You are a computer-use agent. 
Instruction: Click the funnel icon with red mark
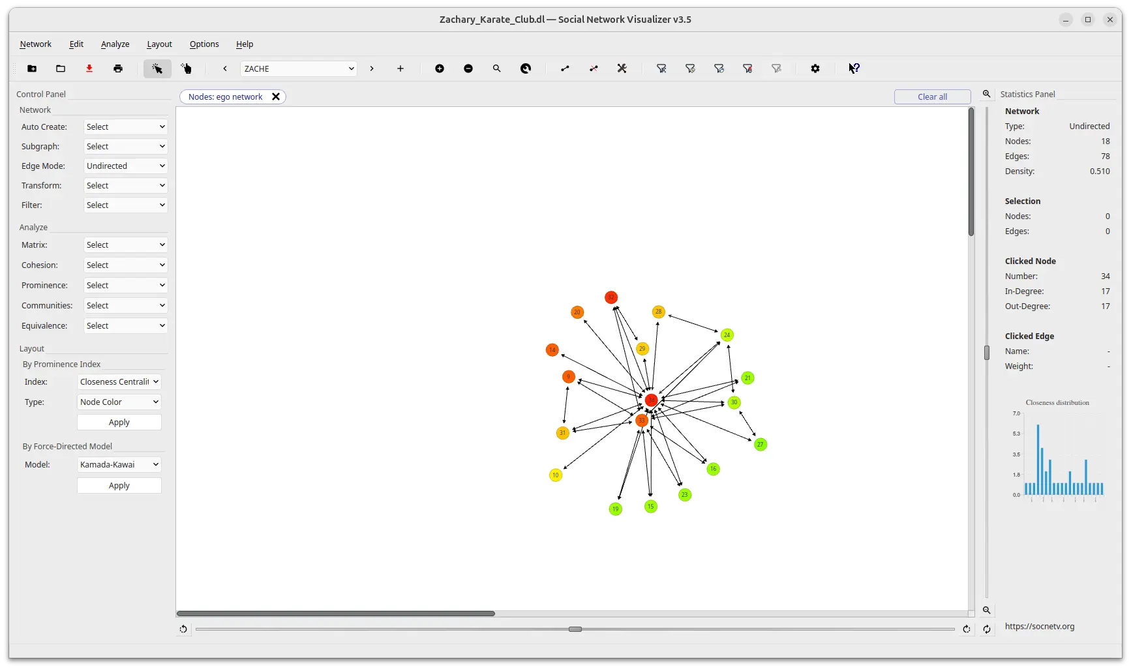[747, 68]
